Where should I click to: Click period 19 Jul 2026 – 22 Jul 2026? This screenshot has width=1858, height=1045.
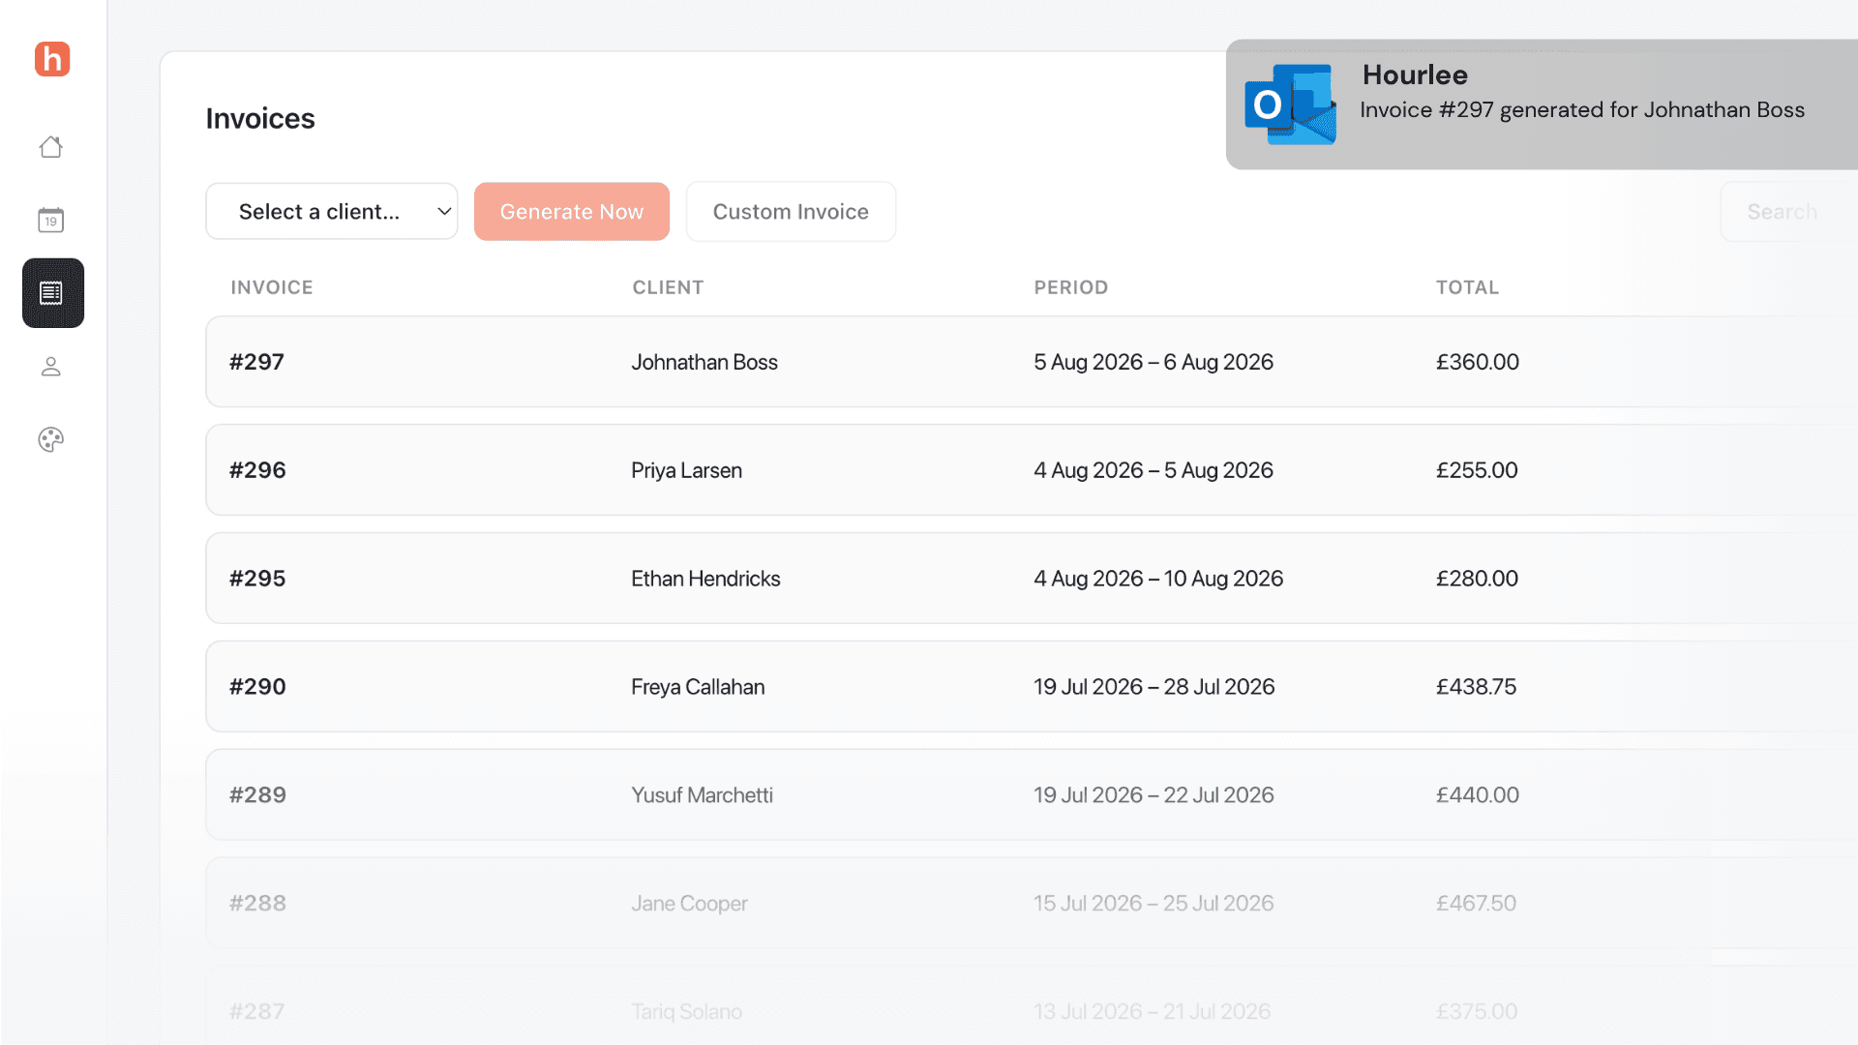tap(1154, 795)
